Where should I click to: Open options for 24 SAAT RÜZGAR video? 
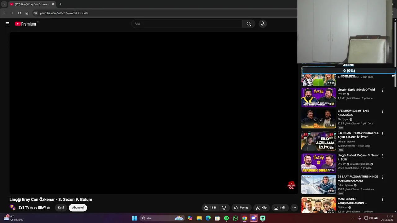coord(382,177)
